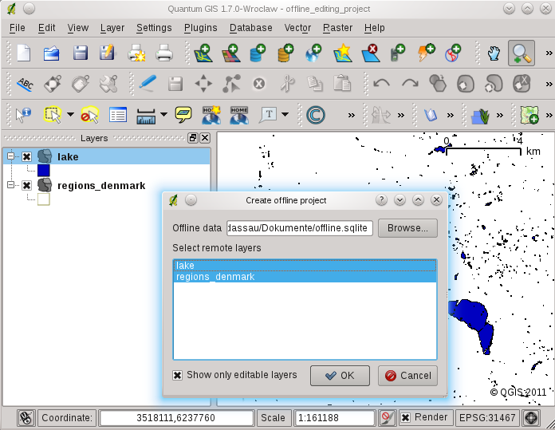Click the Coordinate input field

click(x=176, y=418)
